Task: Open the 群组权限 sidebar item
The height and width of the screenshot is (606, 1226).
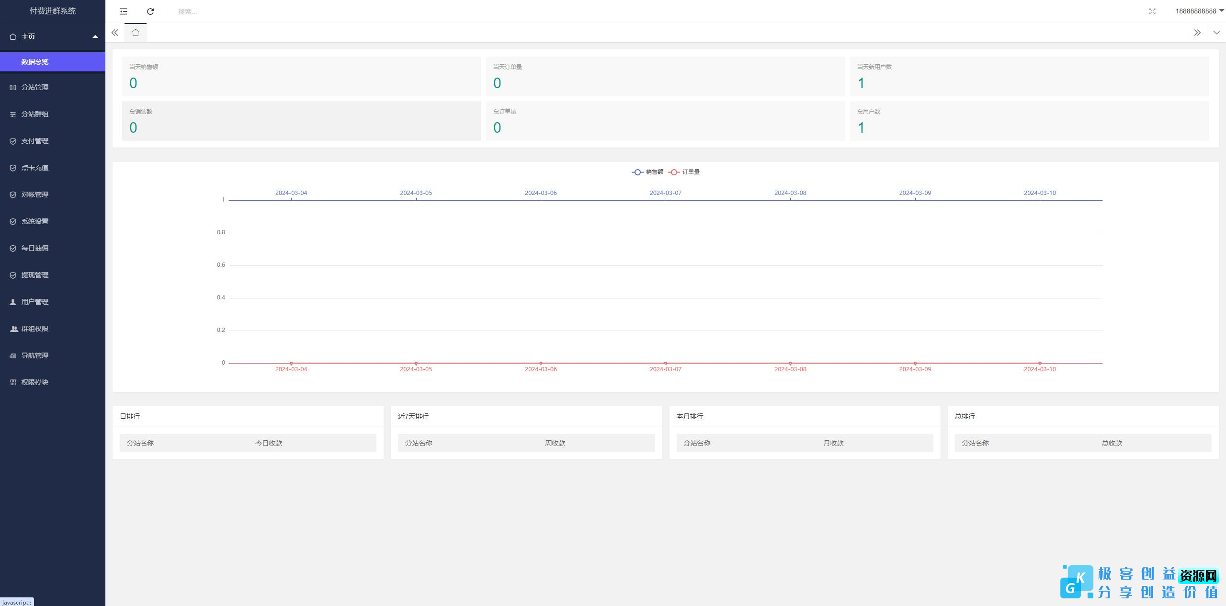Action: pyautogui.click(x=35, y=329)
